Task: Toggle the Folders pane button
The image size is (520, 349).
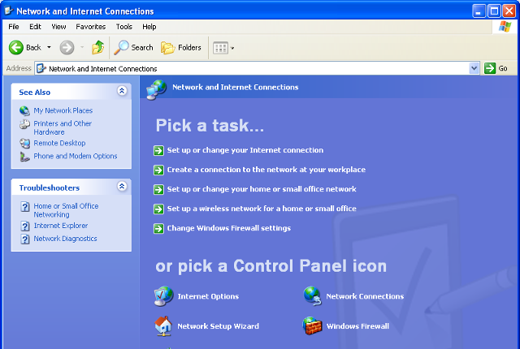Action: 181,48
